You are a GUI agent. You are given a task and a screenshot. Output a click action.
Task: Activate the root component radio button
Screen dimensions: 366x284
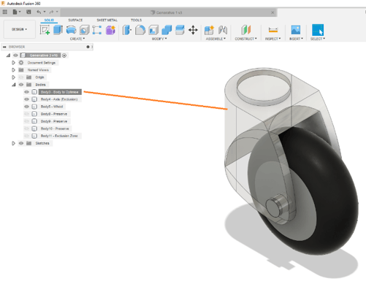pyautogui.click(x=64, y=55)
